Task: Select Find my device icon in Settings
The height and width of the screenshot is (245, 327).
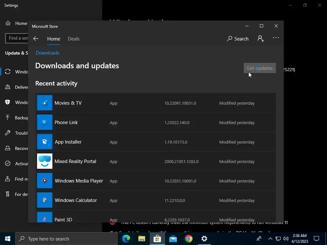Action: pyautogui.click(x=8, y=179)
